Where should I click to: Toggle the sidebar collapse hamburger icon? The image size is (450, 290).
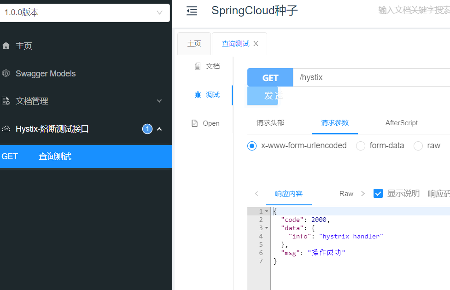pos(192,11)
